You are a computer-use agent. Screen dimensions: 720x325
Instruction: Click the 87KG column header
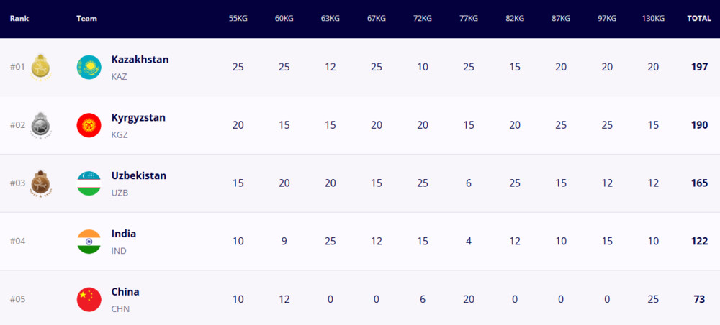click(x=561, y=19)
